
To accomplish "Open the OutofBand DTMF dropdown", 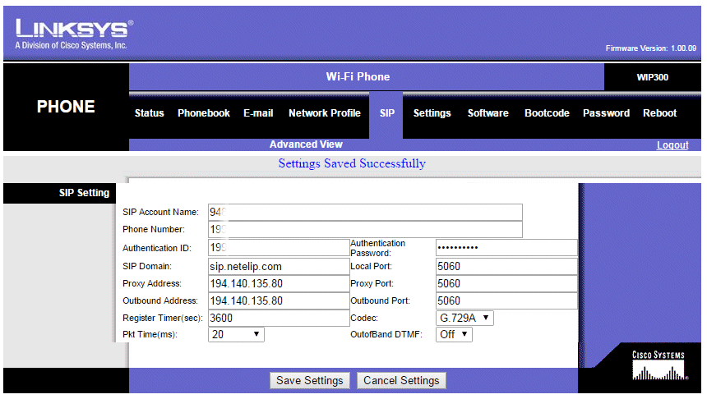I will 454,335.
